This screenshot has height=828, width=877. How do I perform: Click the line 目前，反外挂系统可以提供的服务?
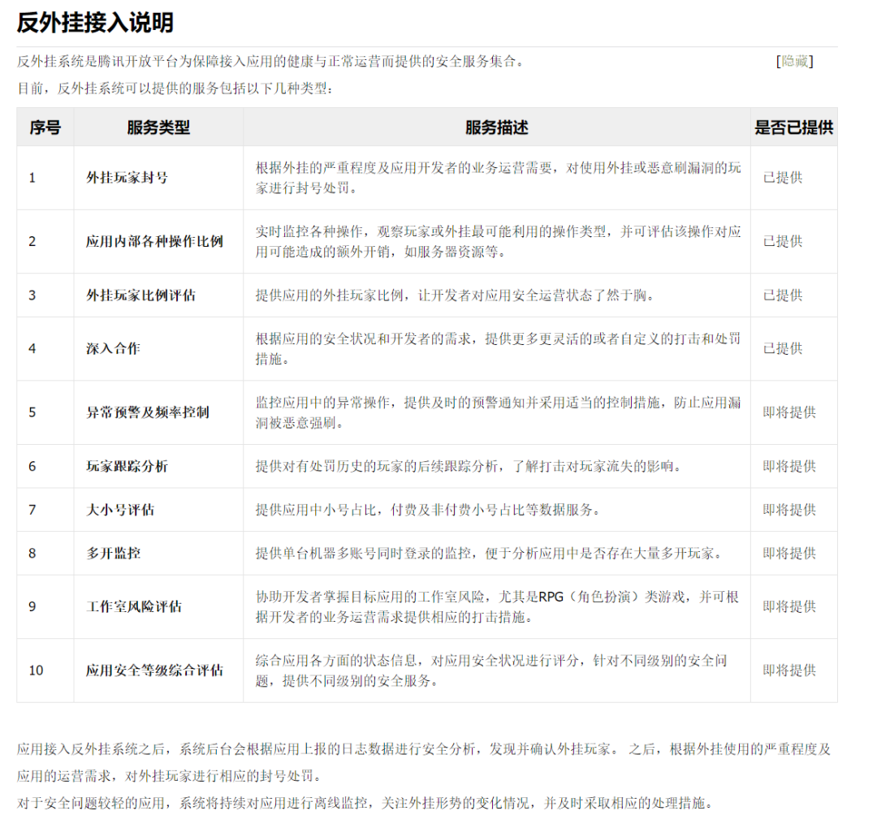point(175,88)
